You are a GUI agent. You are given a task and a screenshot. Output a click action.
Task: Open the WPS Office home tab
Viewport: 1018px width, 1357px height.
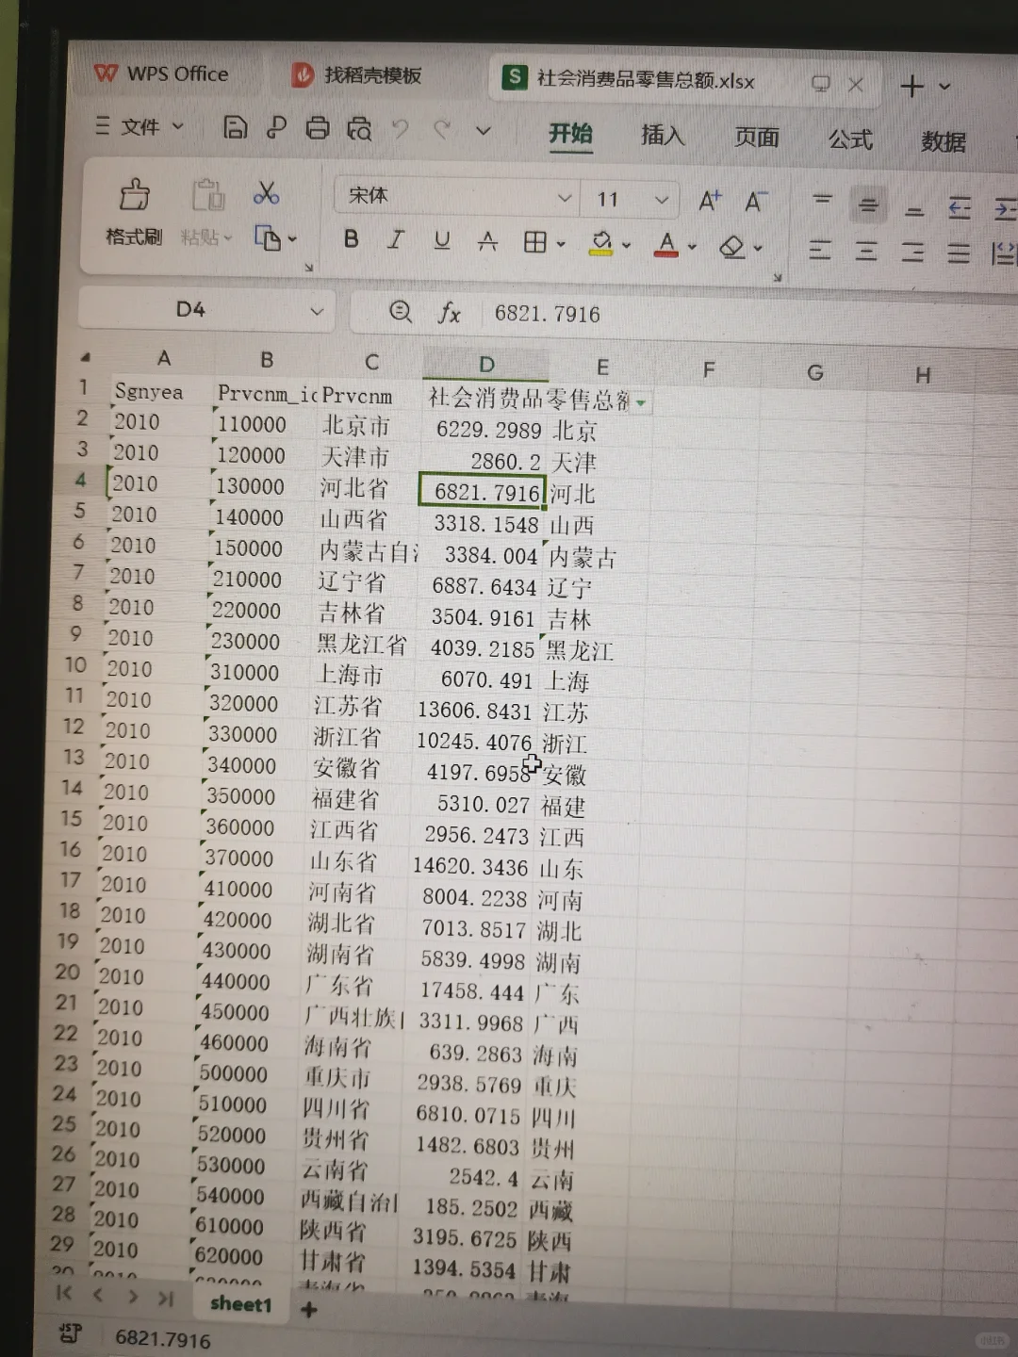[161, 74]
